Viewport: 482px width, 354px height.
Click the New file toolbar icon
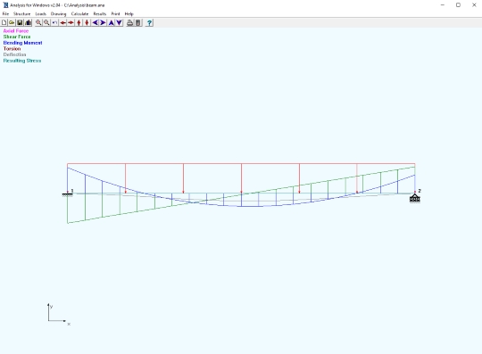point(4,22)
